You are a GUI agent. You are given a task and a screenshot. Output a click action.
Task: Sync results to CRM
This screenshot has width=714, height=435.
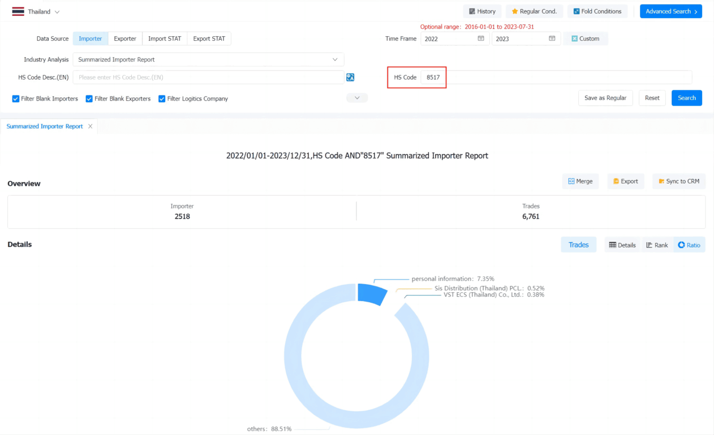tap(679, 181)
